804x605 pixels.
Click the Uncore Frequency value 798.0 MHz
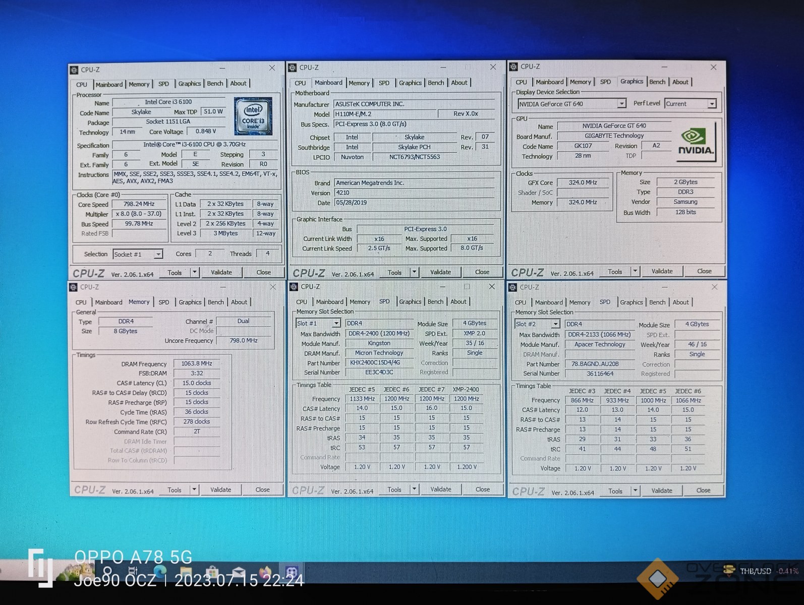pyautogui.click(x=244, y=341)
